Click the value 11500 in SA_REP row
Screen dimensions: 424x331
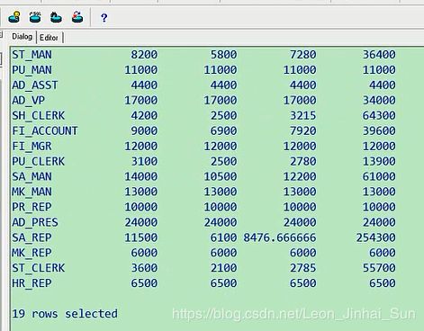click(x=141, y=237)
